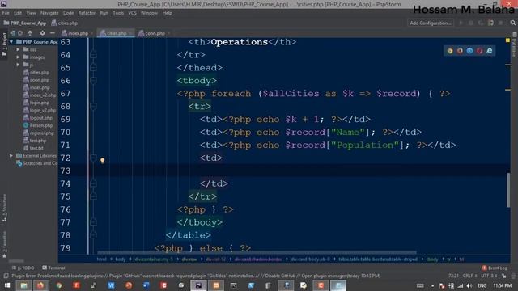Click the editor horizontal scrollbar
518x291 pixels.
click(x=257, y=253)
